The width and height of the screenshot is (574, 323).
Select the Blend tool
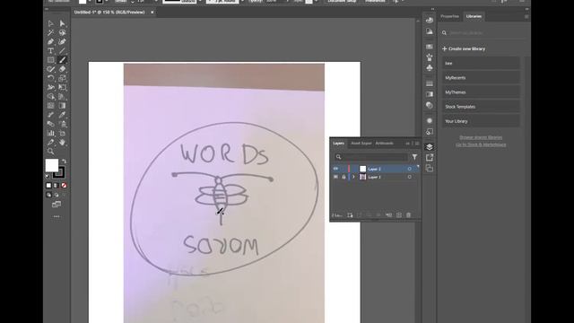(51, 124)
